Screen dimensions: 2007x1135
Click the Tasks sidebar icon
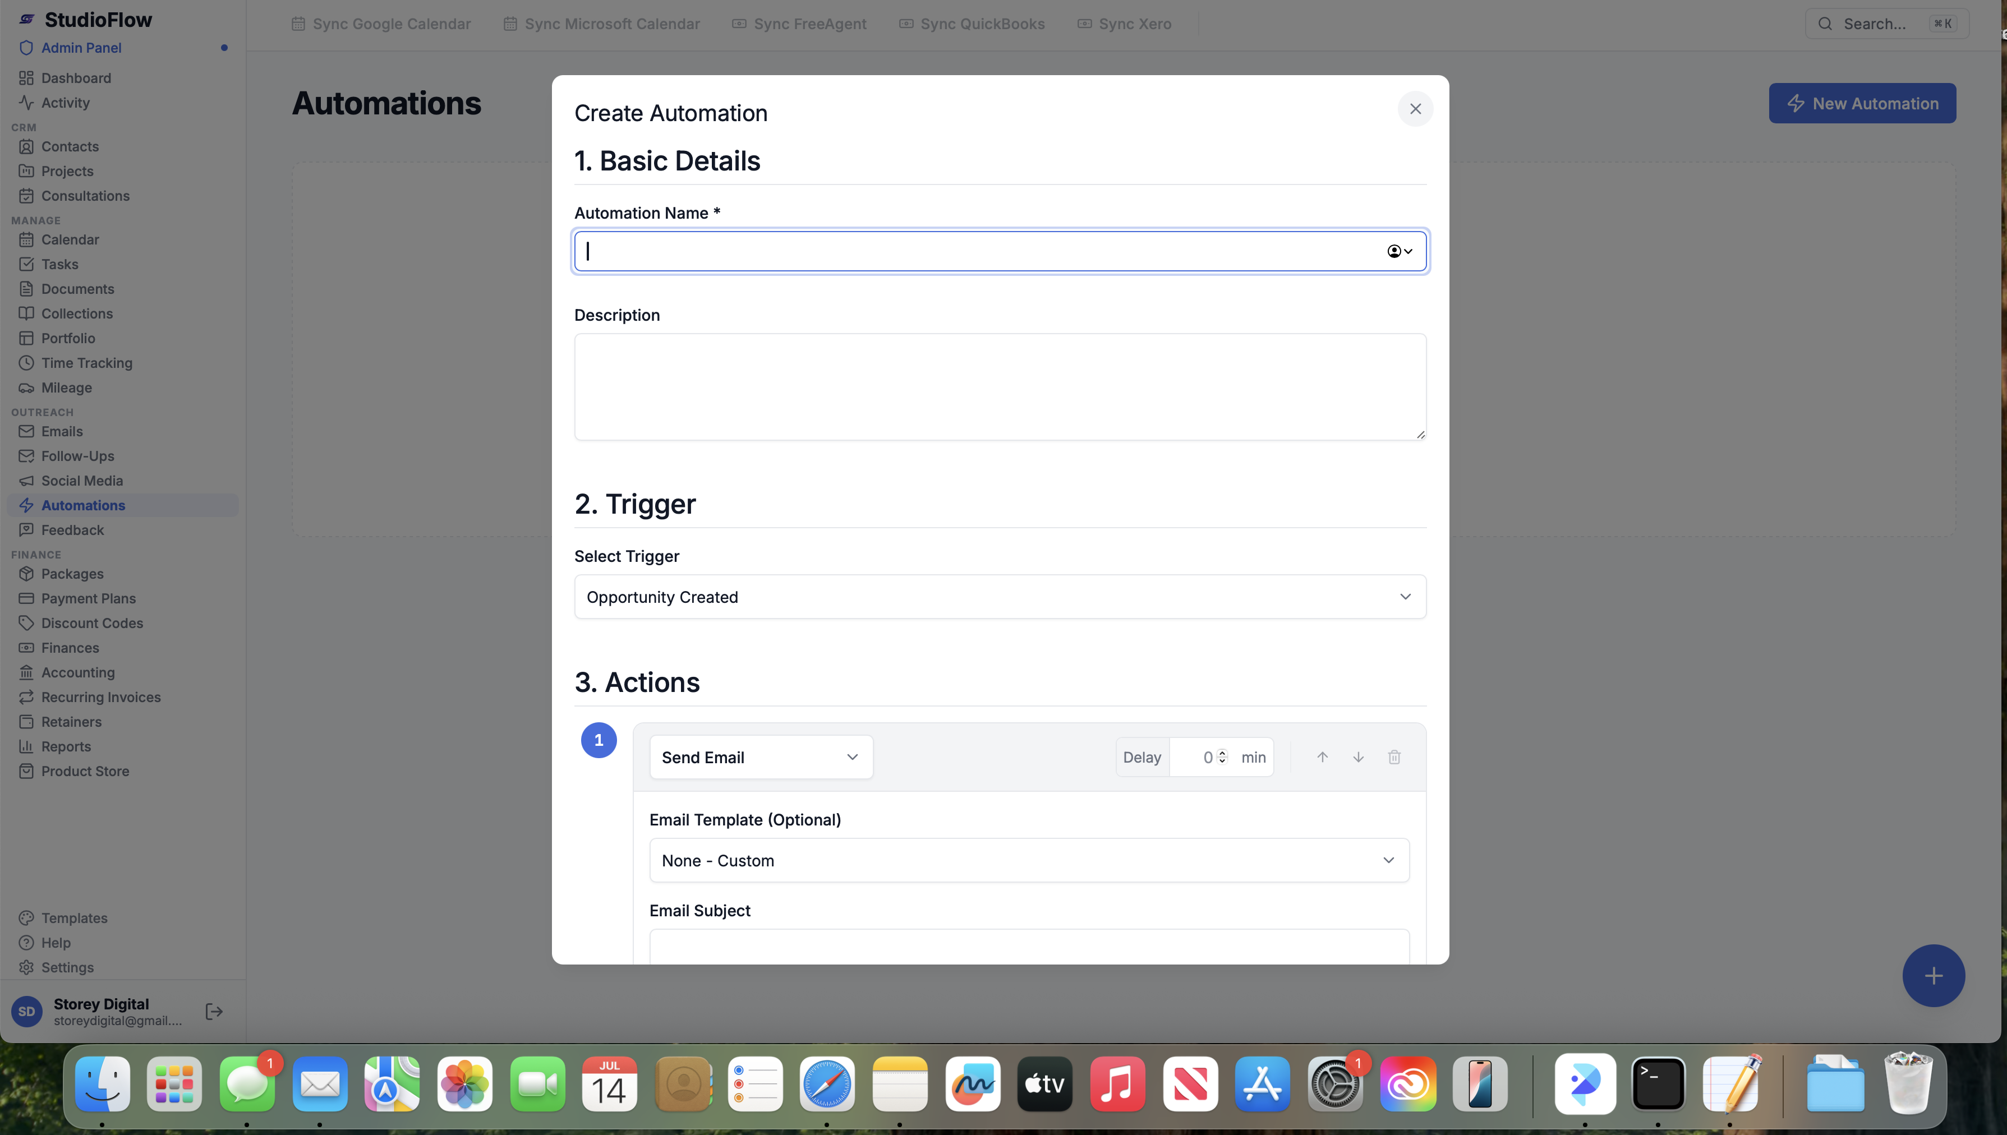(x=26, y=264)
